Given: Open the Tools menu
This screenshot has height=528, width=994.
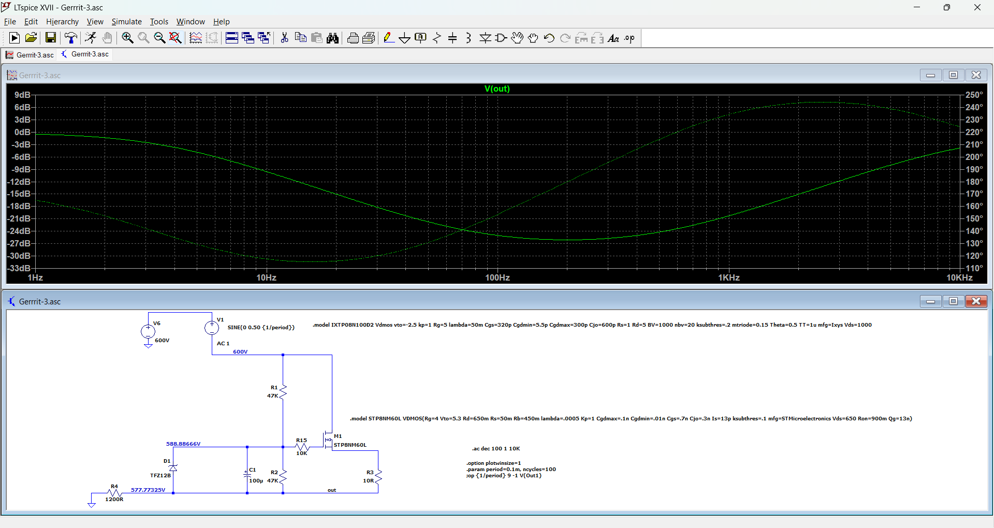Looking at the screenshot, I should click(159, 22).
